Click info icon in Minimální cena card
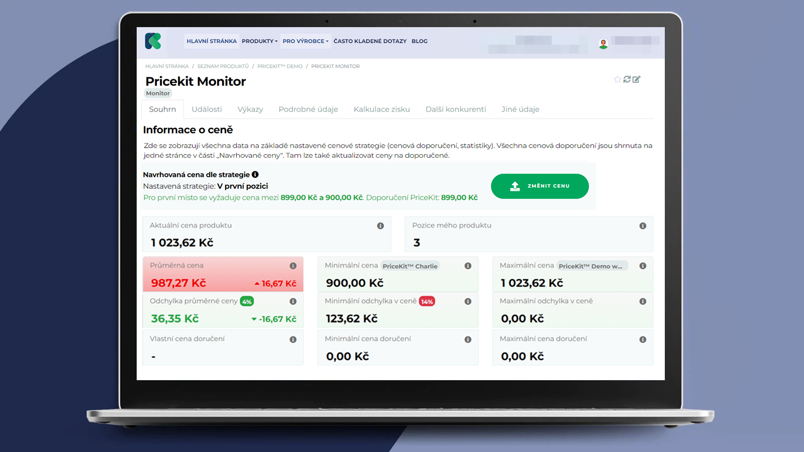Viewport: 804px width, 452px height. tap(468, 266)
